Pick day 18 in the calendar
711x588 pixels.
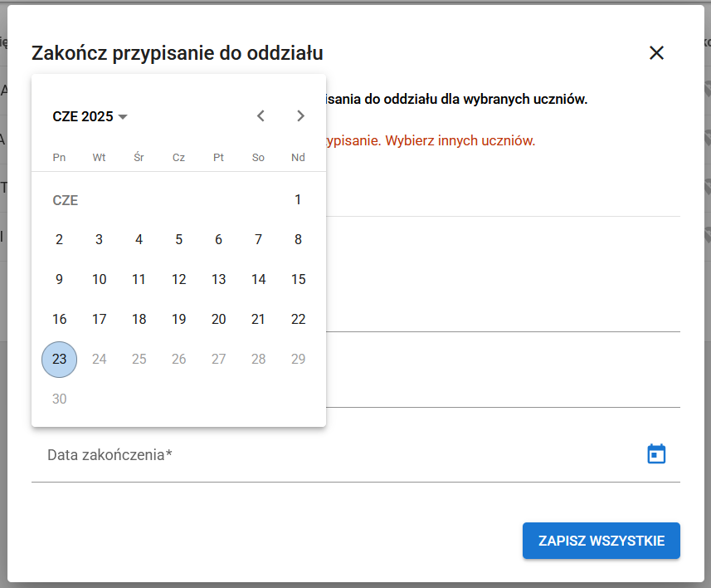click(139, 320)
